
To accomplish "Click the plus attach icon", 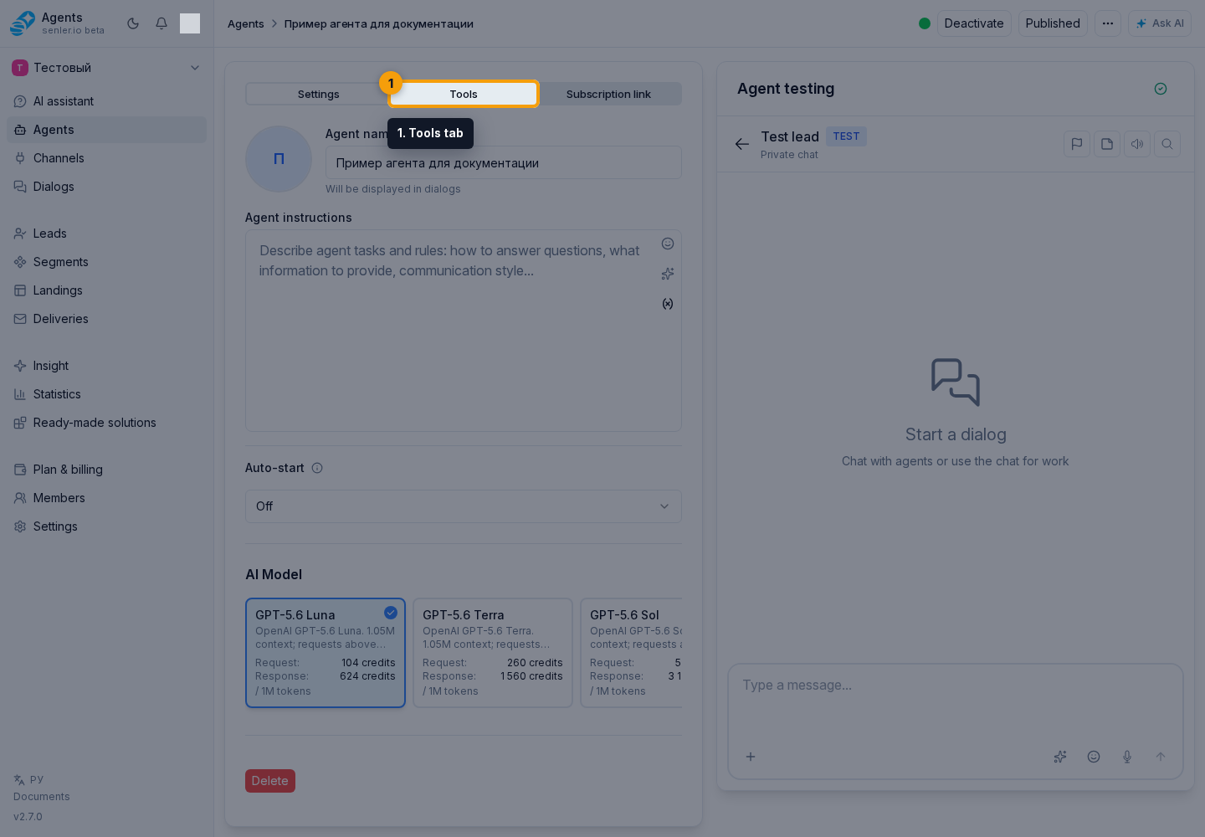I will [x=751, y=757].
